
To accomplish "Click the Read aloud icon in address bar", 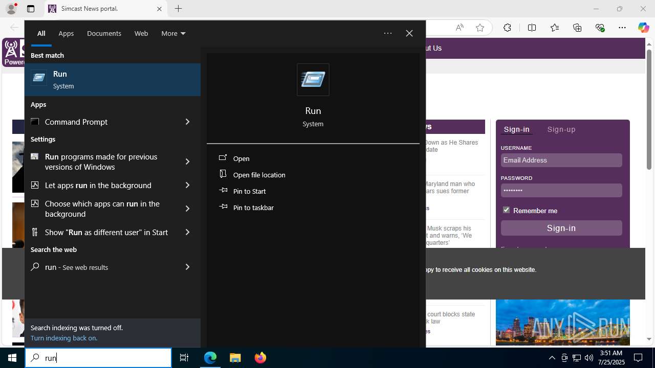I will pyautogui.click(x=460, y=28).
